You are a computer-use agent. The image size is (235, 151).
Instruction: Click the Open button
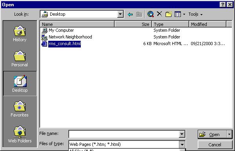(x=212, y=135)
